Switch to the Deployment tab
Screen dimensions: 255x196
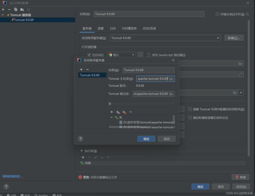pyautogui.click(x=101, y=28)
